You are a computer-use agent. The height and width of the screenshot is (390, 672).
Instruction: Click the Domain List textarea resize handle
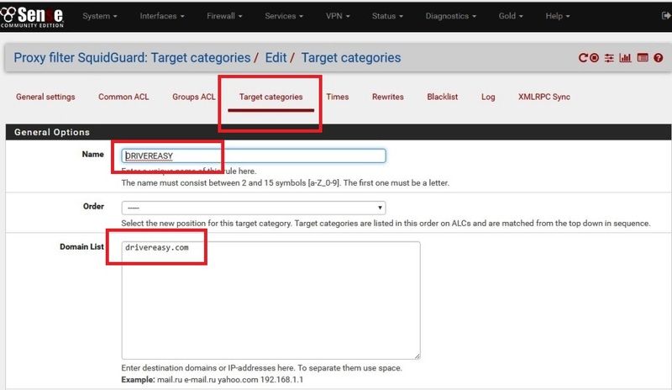click(x=417, y=356)
